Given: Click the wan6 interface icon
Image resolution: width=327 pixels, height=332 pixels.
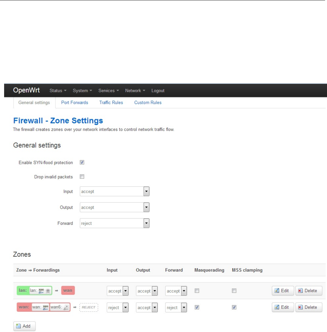Looking at the screenshot, I should pos(66,307).
